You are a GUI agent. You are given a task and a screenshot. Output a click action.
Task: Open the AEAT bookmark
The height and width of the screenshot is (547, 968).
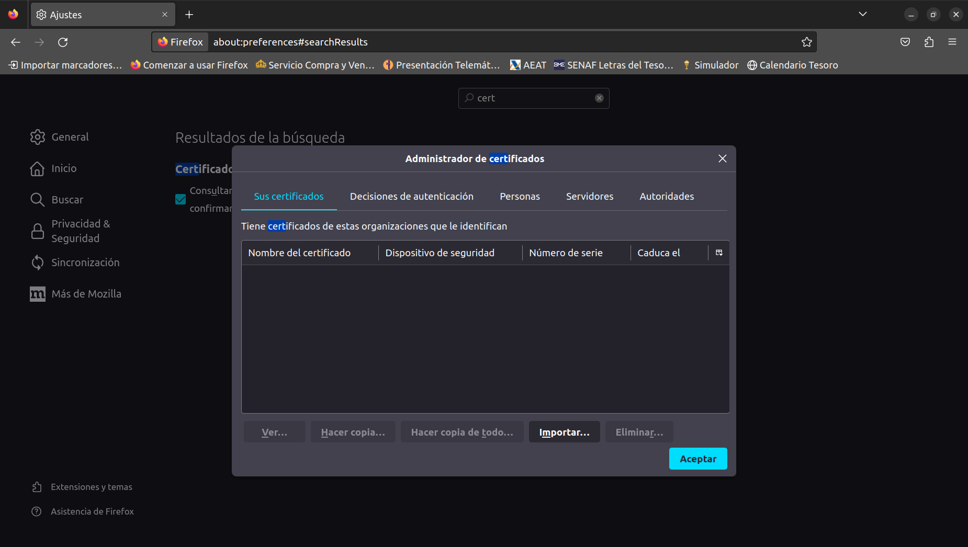point(528,65)
